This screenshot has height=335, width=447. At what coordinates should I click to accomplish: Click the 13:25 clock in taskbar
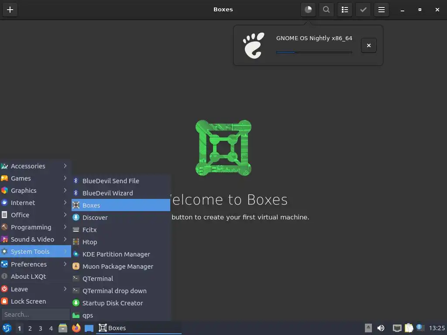click(437, 328)
